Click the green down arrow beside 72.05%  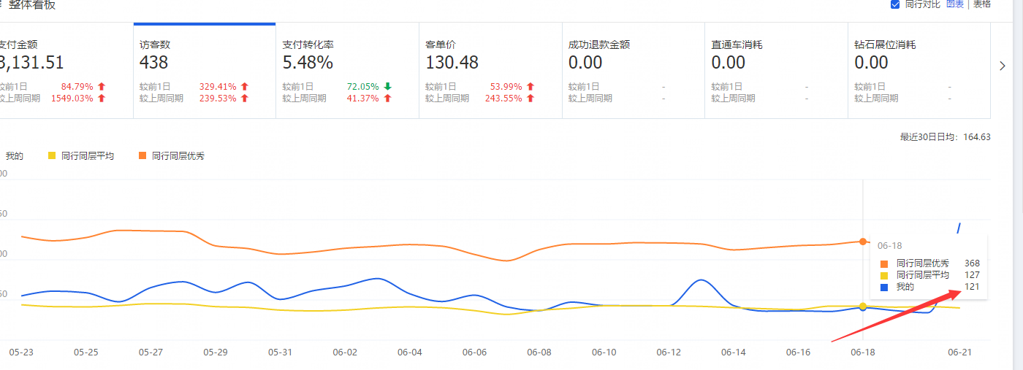[x=388, y=86]
